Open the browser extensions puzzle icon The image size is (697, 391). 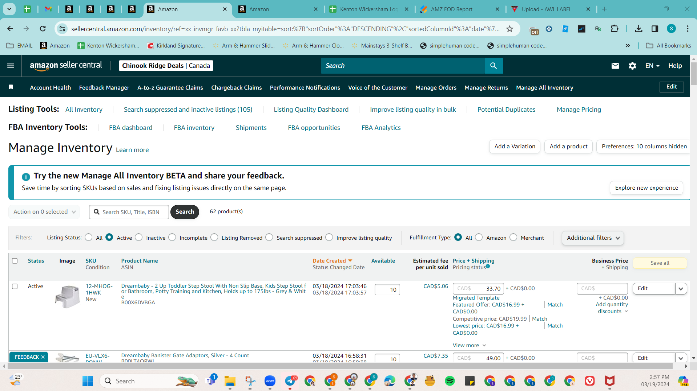(615, 29)
